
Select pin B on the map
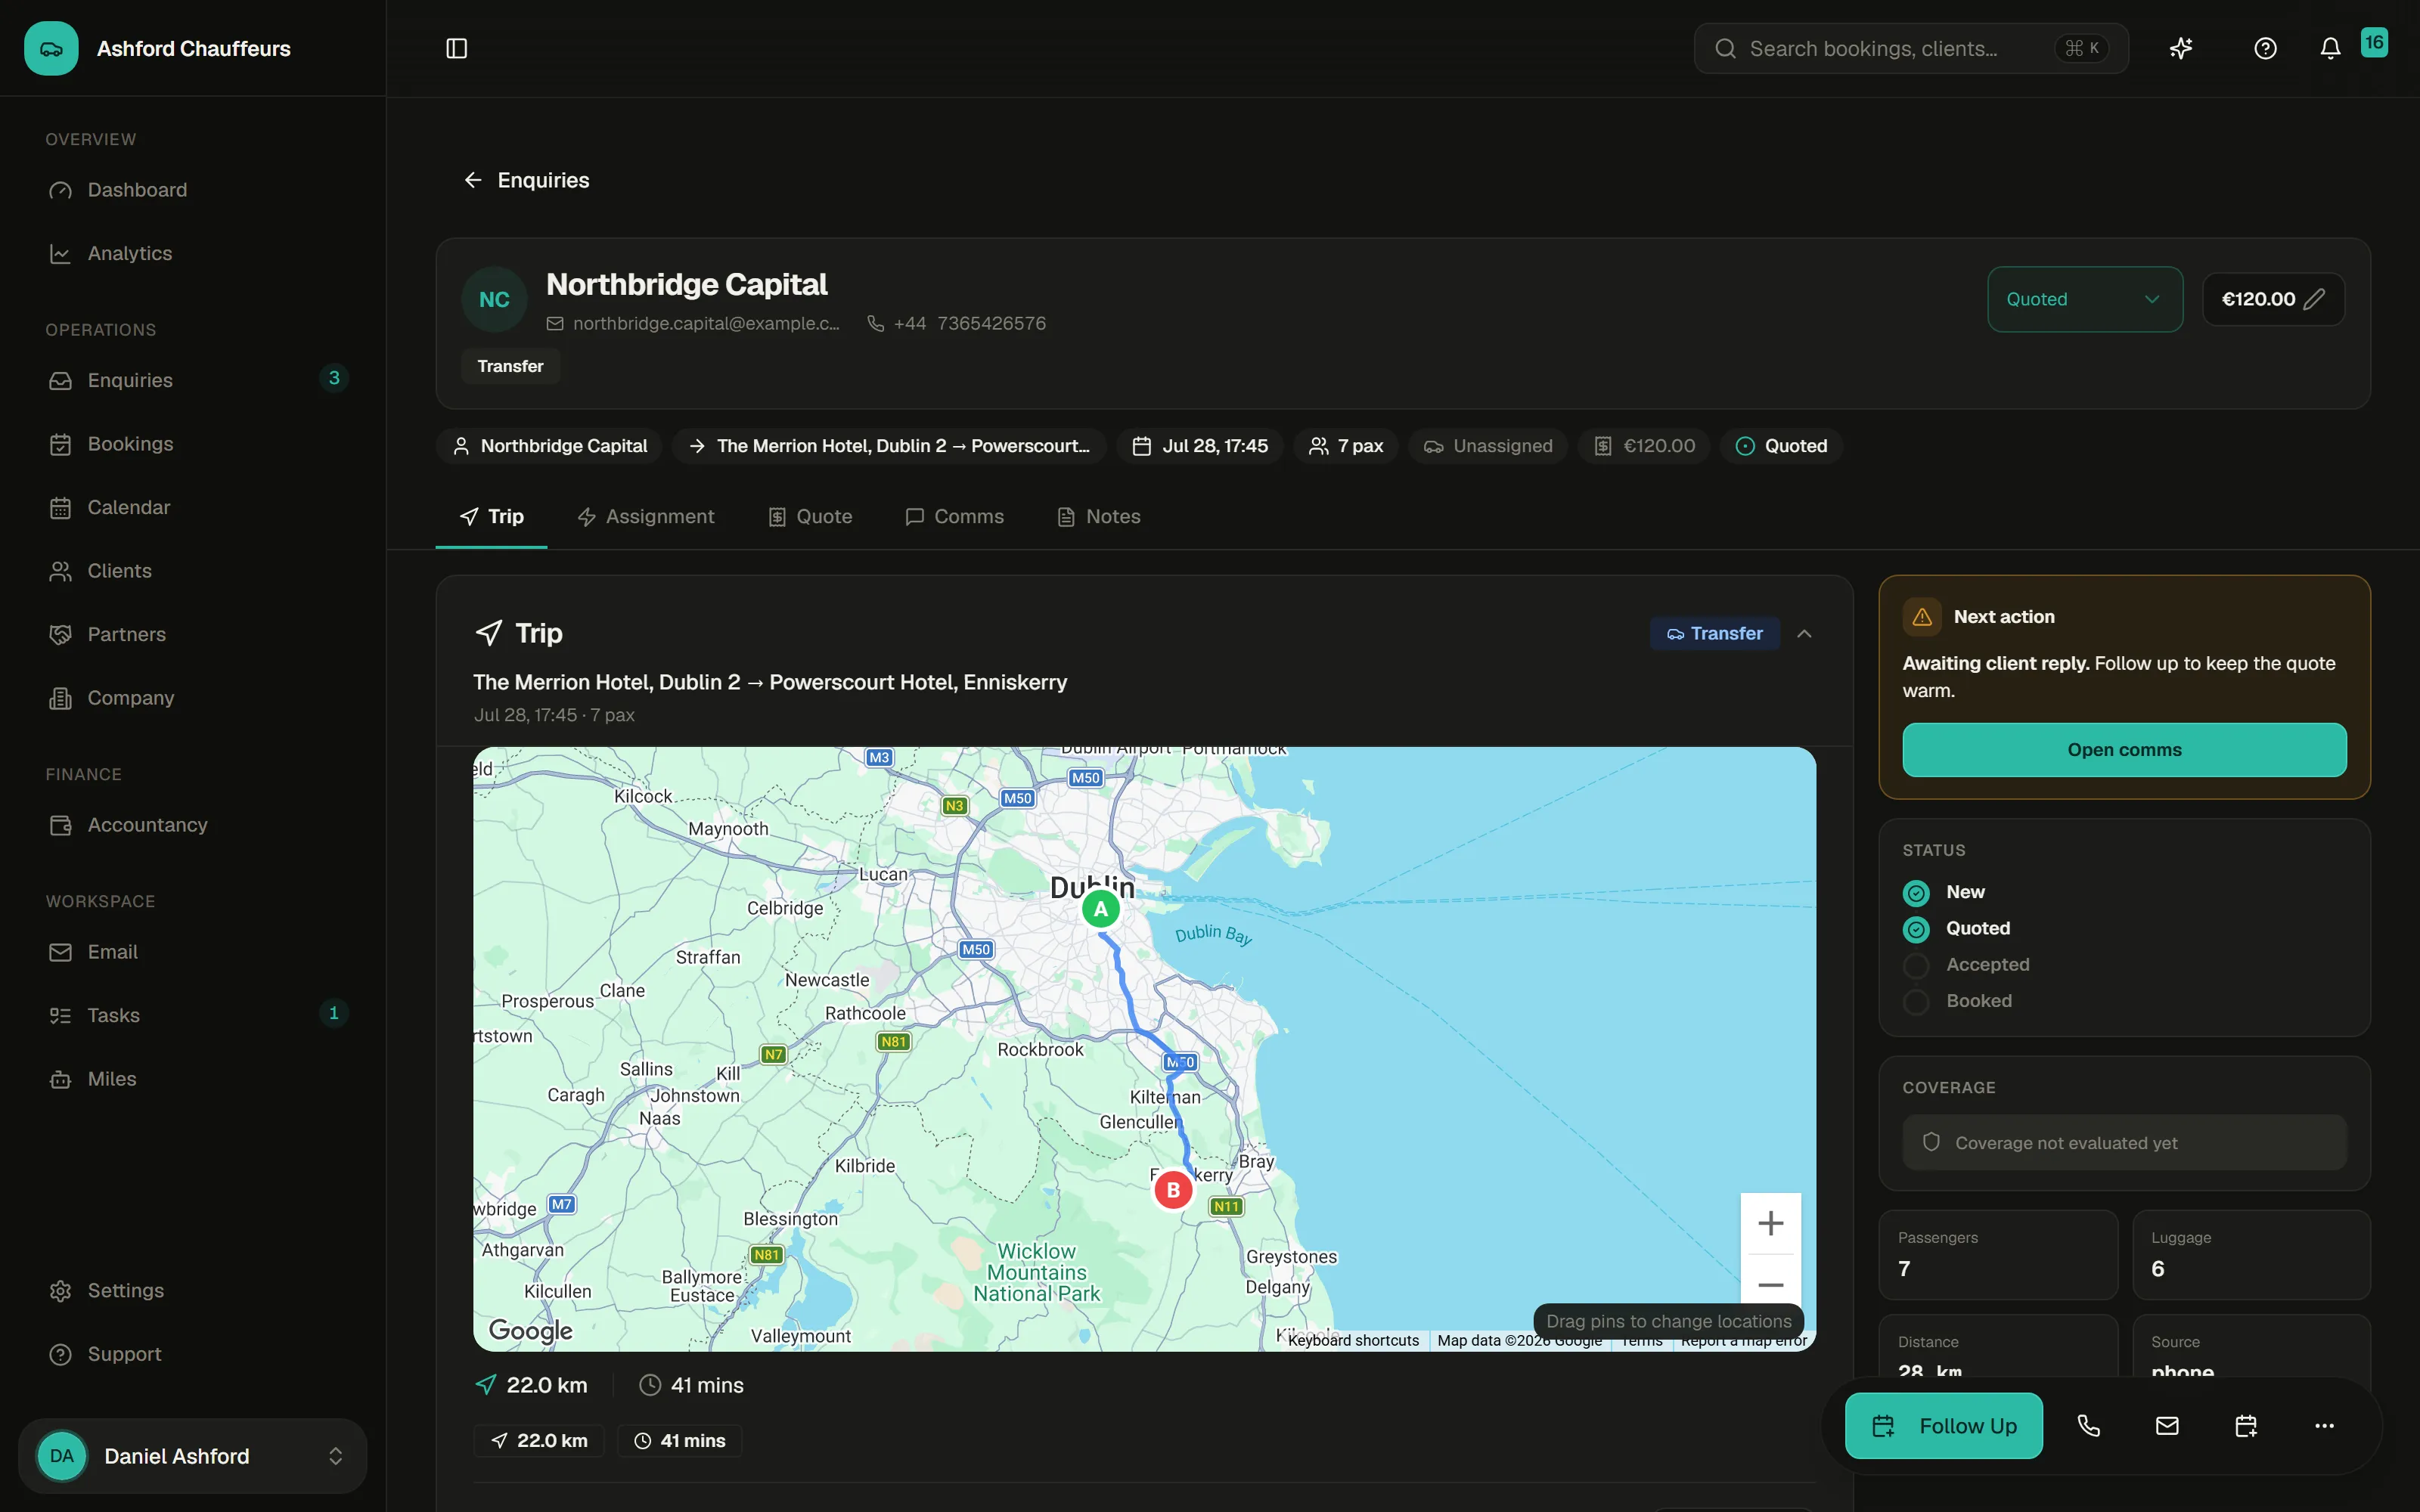[x=1173, y=1190]
